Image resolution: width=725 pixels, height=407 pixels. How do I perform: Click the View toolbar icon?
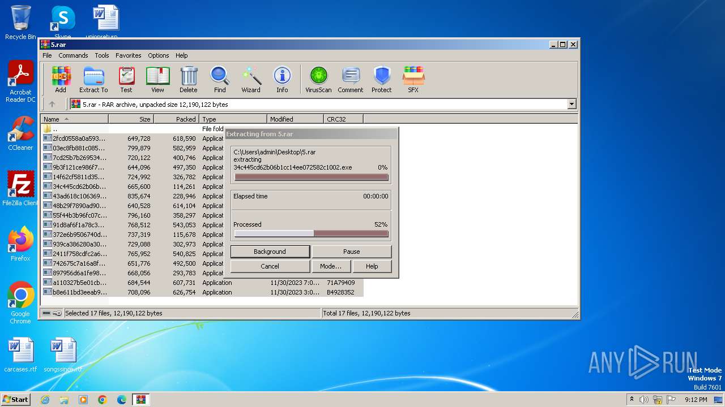tap(157, 79)
